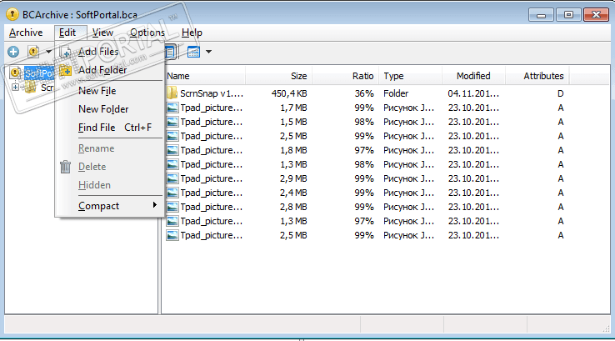
Task: Choose New Folder menu entry
Action: [103, 109]
